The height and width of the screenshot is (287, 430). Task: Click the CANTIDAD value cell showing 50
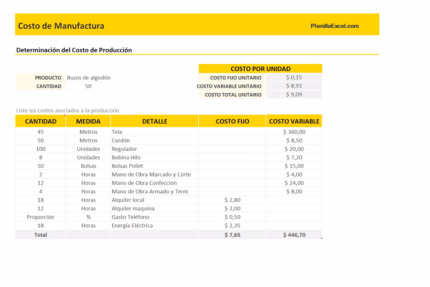click(88, 86)
